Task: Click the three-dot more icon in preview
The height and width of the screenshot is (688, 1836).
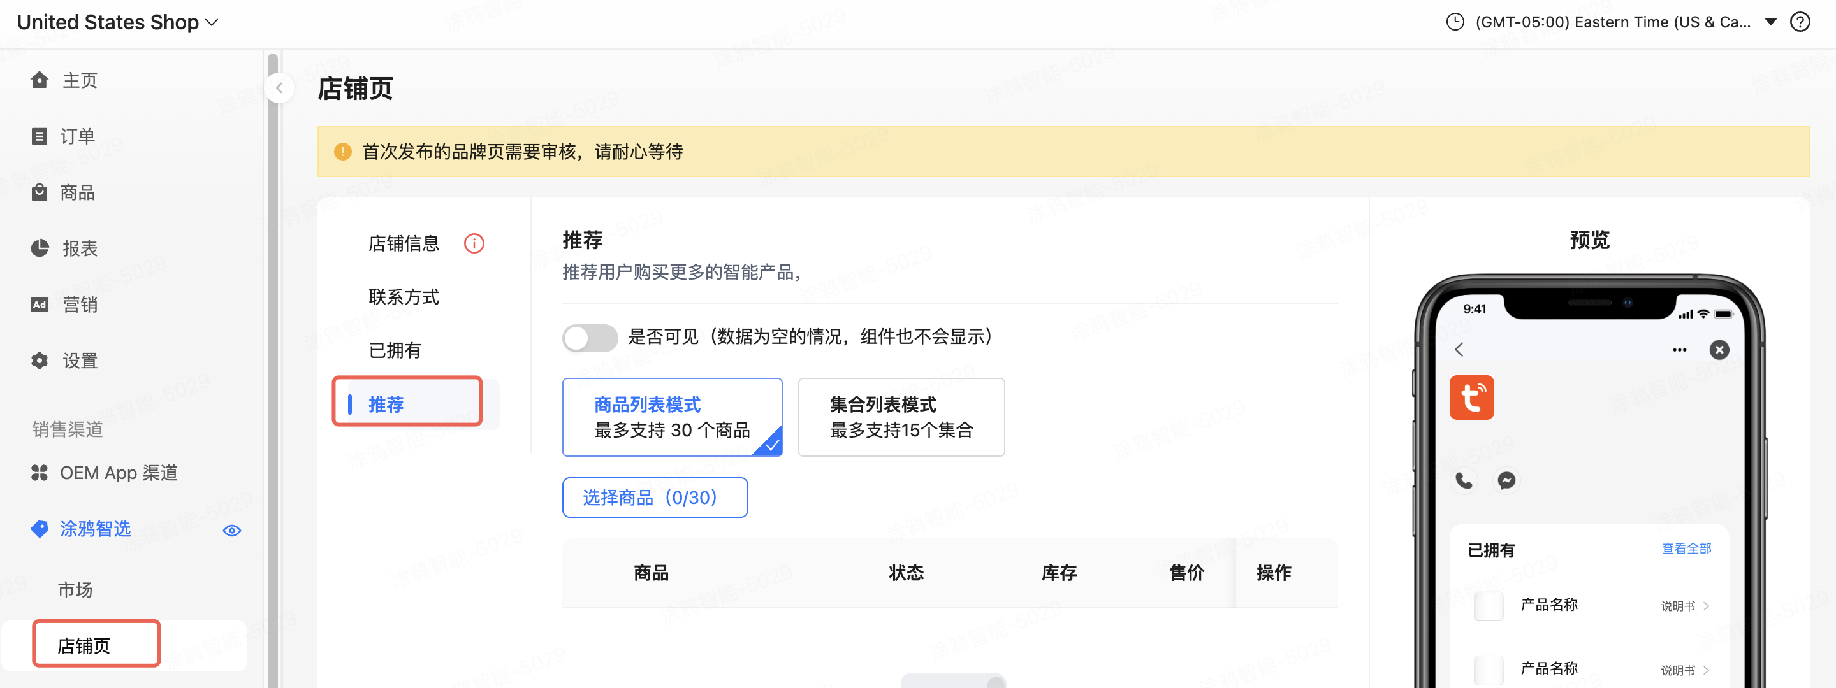Action: coord(1680,350)
